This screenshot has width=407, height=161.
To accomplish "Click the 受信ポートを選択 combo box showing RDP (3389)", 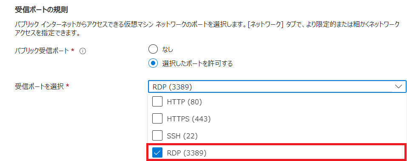I will point(277,86).
